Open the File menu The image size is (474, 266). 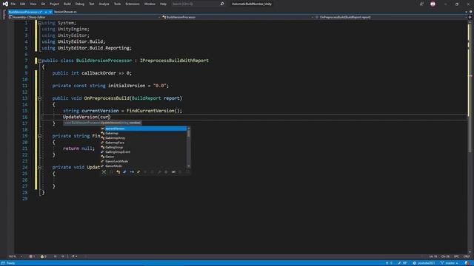pos(13,4)
